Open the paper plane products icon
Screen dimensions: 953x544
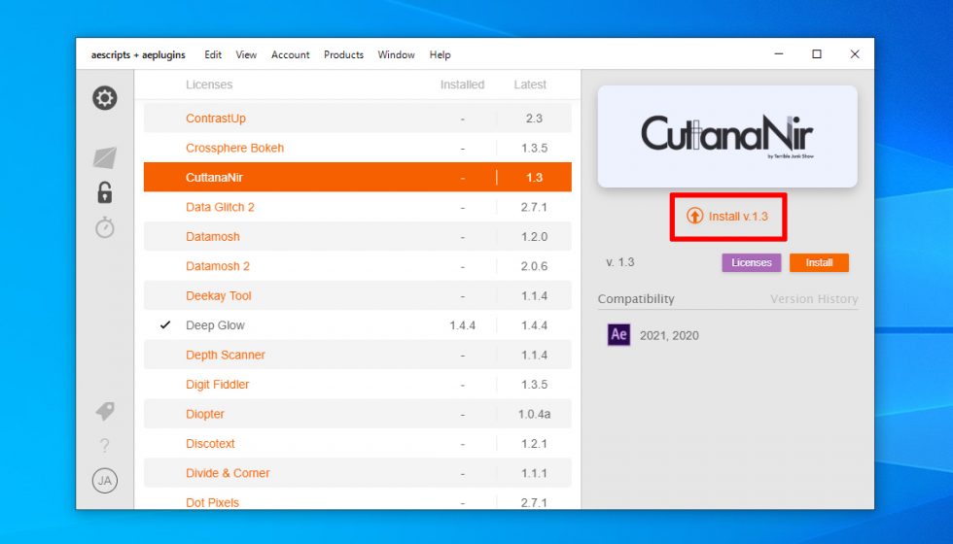coord(105,157)
